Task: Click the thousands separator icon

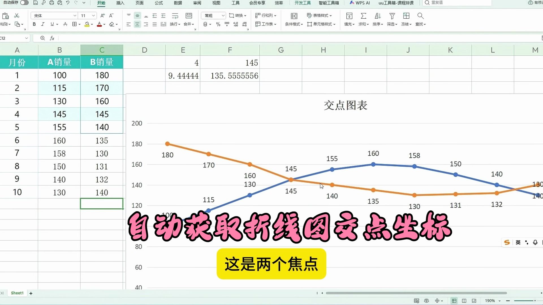Action: pos(227,24)
